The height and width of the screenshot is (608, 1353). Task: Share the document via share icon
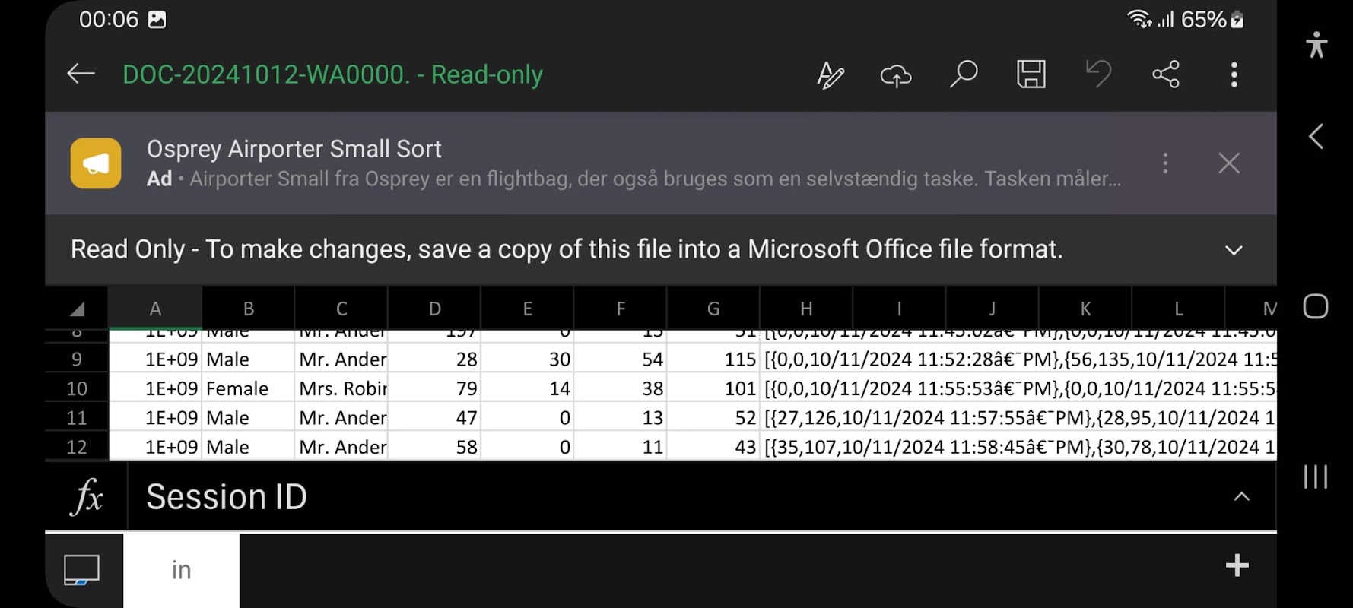[x=1165, y=74]
